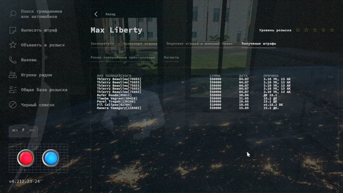The width and height of the screenshot is (343, 193).
Task: Click the date 29.05 cell
Action: point(244,102)
